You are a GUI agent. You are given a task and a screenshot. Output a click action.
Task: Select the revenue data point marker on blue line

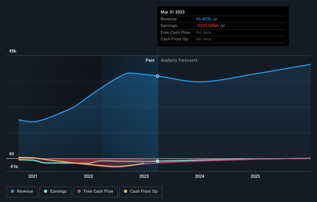(158, 76)
